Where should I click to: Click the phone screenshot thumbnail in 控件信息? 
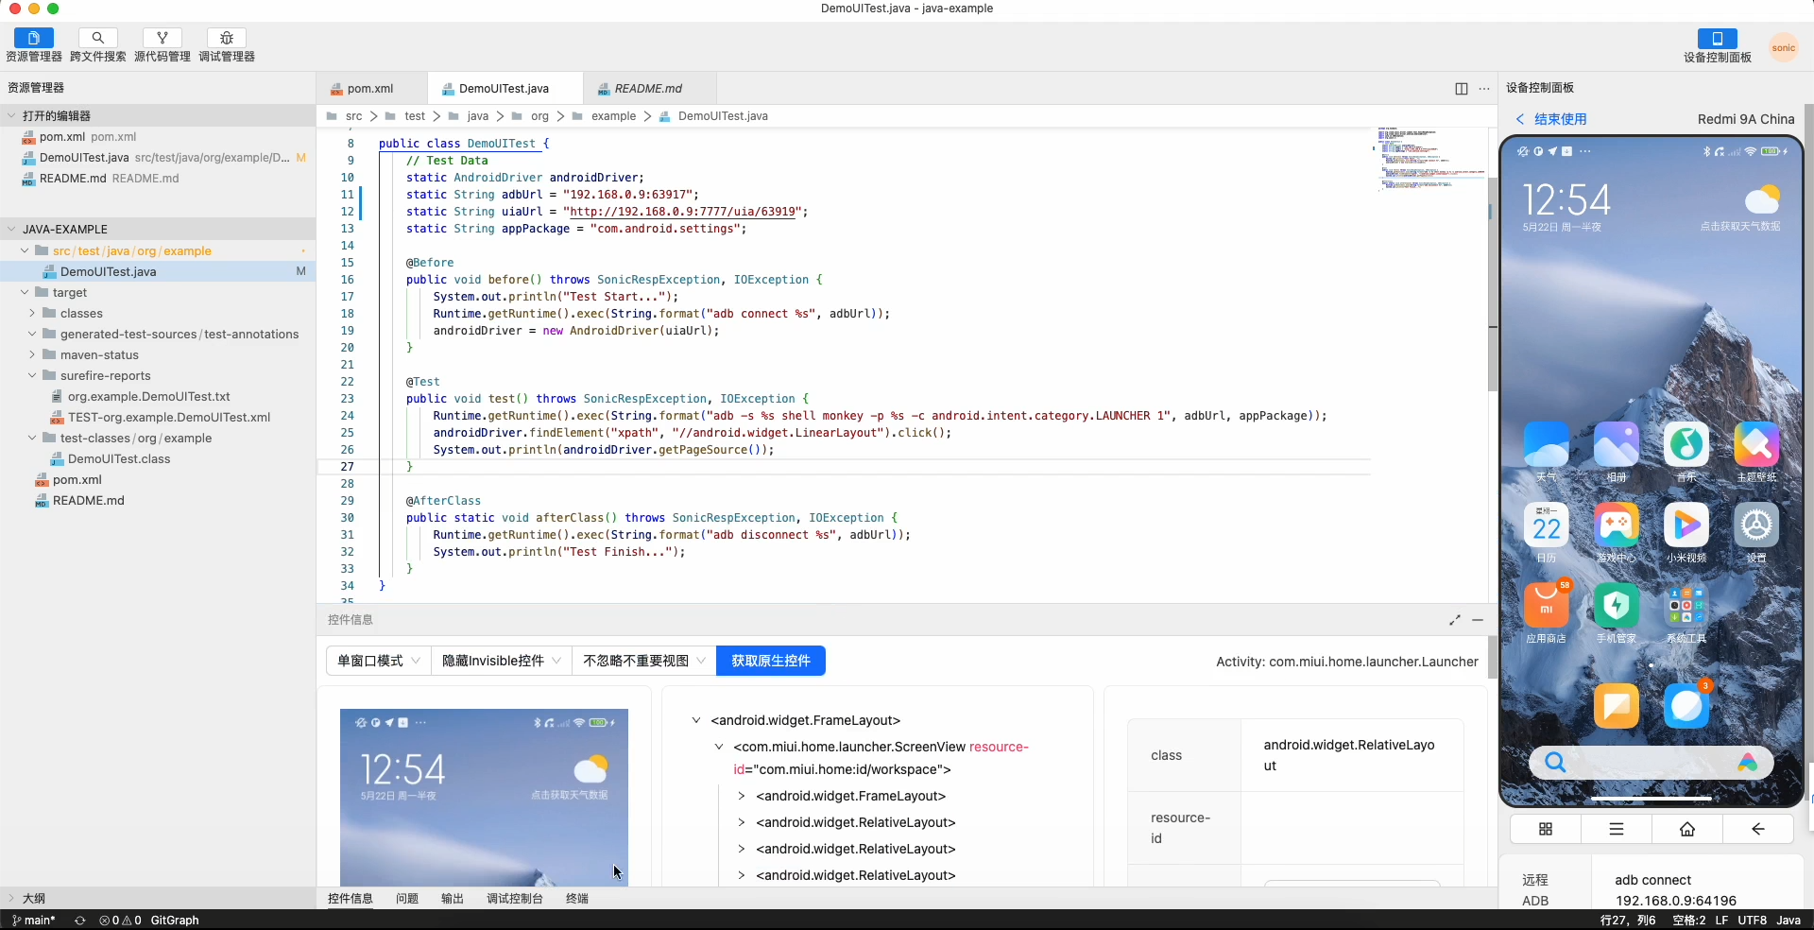[484, 798]
